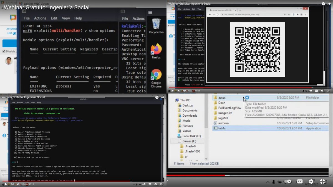Open Downloads in the navigation tree
The image size is (333, 187).
coord(187,116)
